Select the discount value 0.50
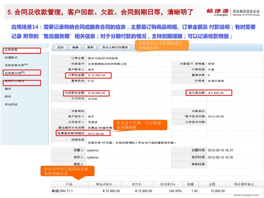 point(91,81)
